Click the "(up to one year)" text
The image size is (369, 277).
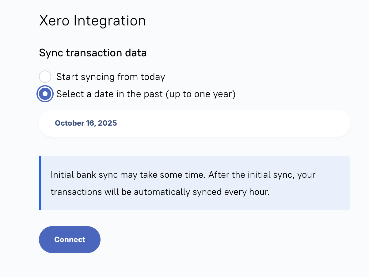[200, 94]
